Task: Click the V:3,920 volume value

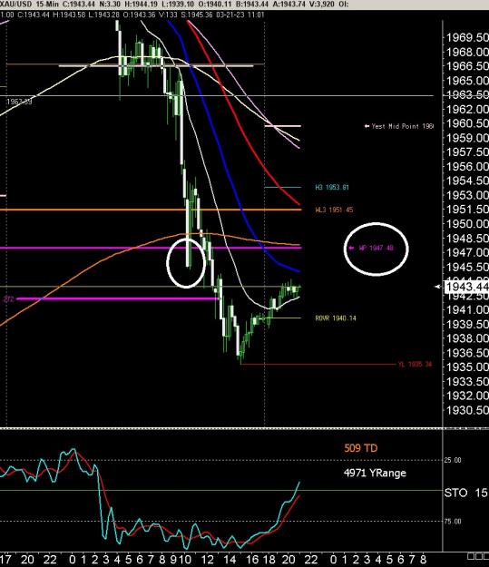Action: pos(321,5)
